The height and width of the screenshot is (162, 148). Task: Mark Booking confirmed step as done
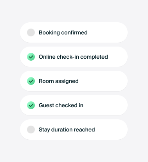pos(31,32)
